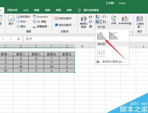
Task: Select the waterfall chart icon
Action: tap(104, 17)
